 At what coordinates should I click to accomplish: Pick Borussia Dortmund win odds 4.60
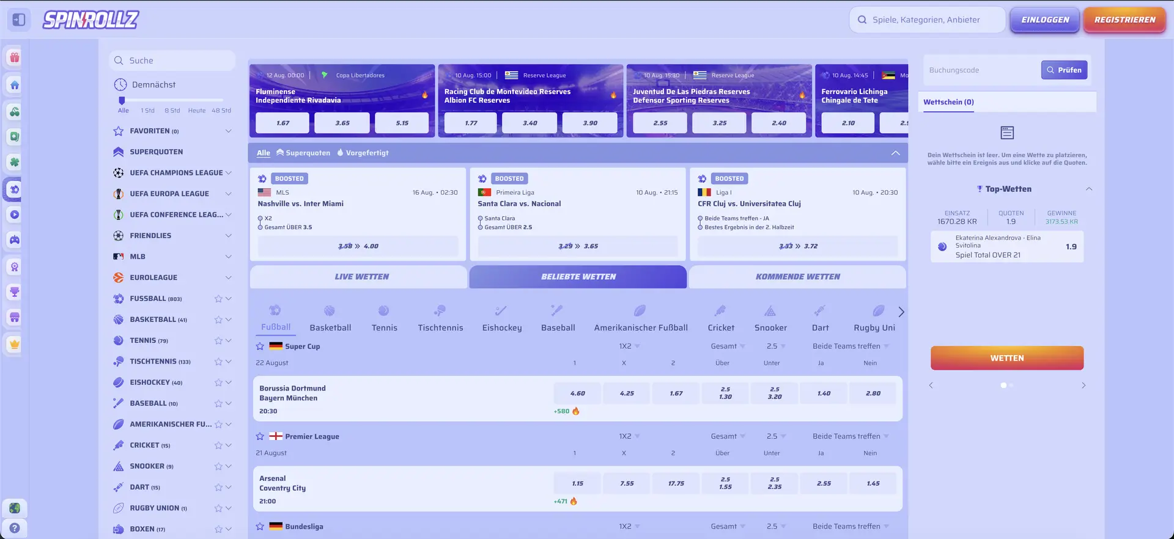pyautogui.click(x=577, y=393)
